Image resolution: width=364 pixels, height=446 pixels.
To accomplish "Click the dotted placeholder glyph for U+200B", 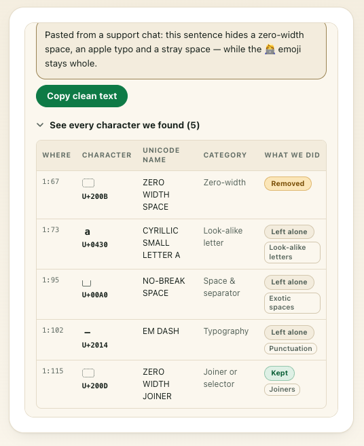I will (x=88, y=183).
